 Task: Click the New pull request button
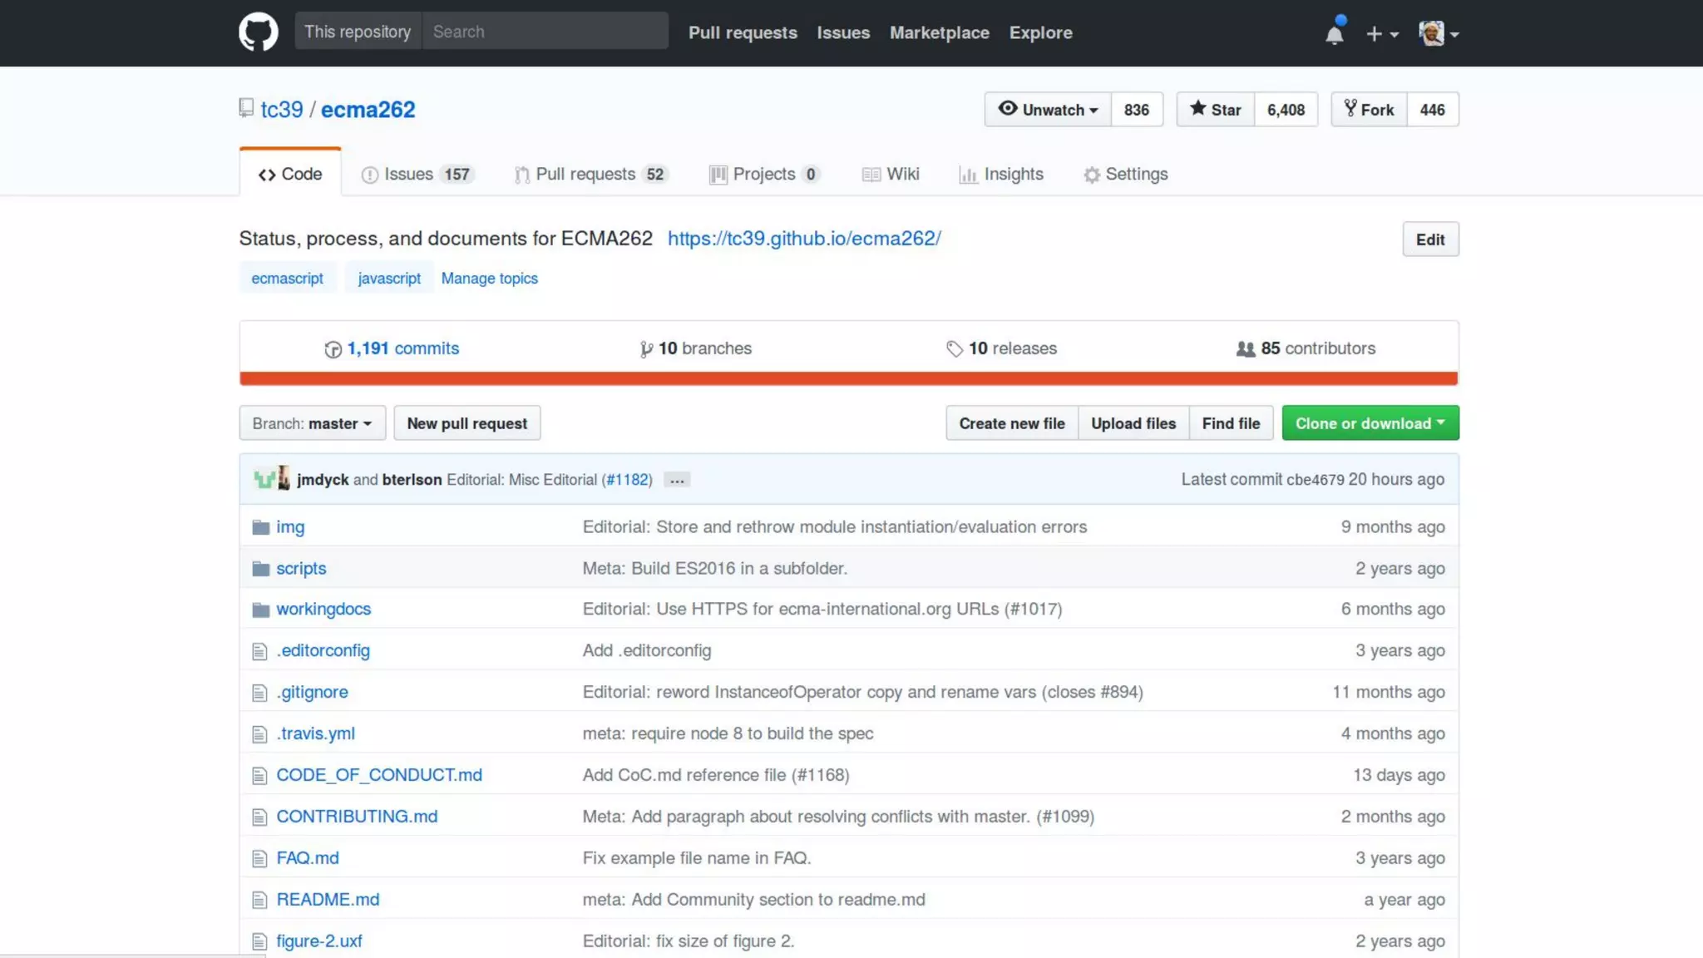[x=466, y=423]
